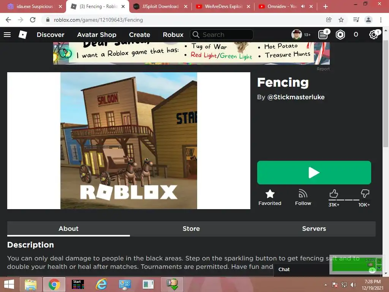Open the @Stickmasterluke creator profile

[296, 97]
